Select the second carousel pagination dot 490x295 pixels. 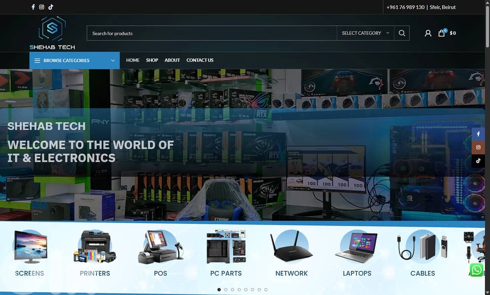pos(226,290)
